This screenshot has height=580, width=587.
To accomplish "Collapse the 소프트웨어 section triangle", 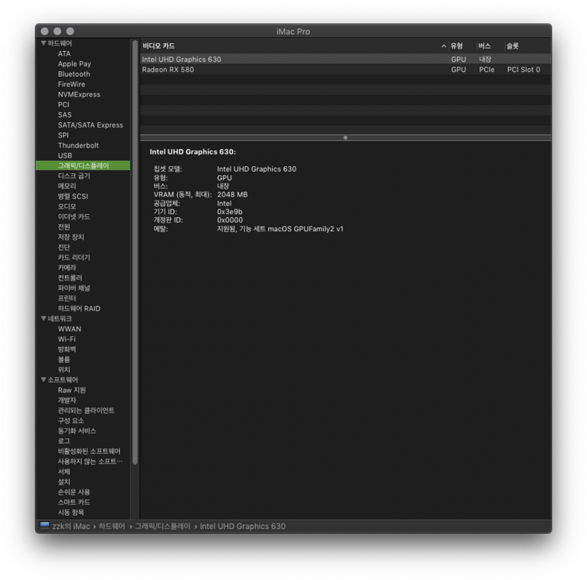I will pos(44,380).
